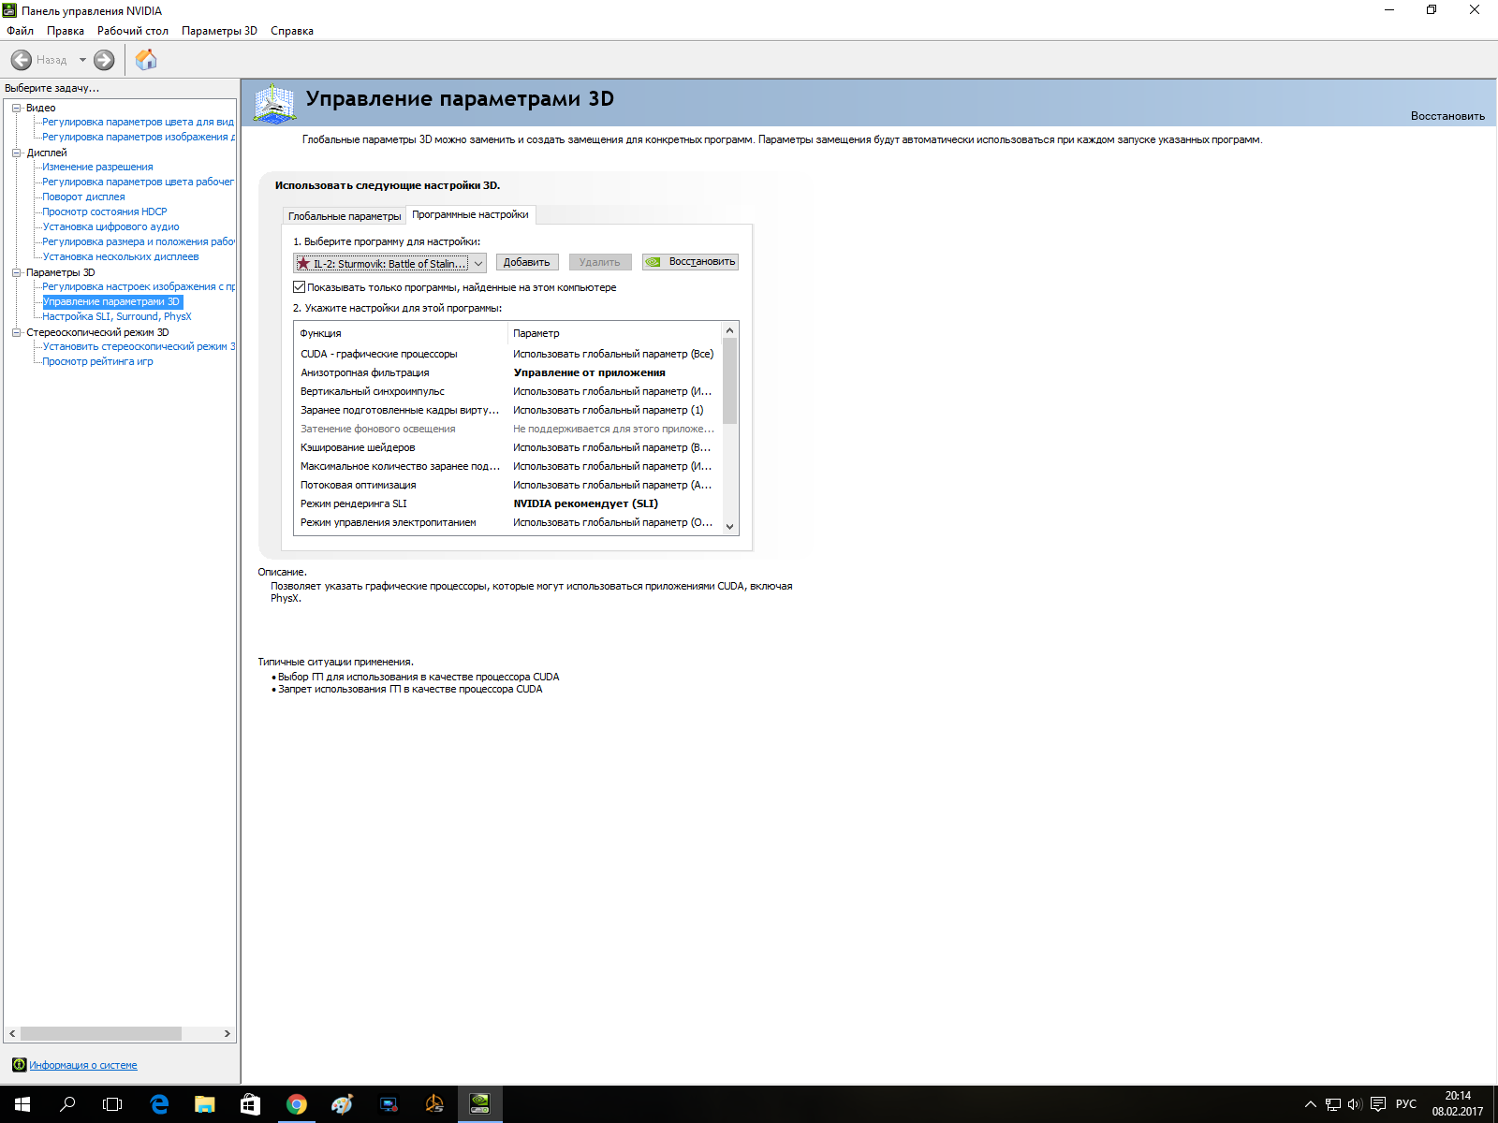Open the IL-2 Sturmovik program dropdown
This screenshot has width=1498, height=1123.
pyautogui.click(x=389, y=263)
